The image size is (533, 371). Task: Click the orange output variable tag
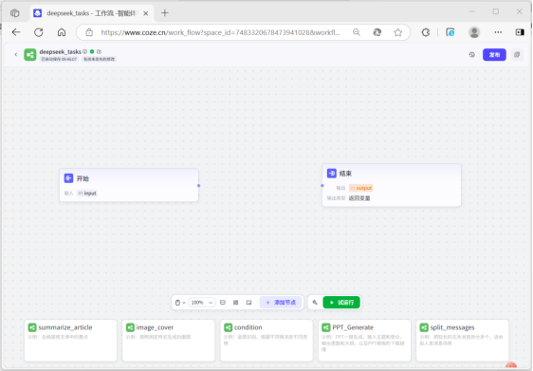tap(361, 188)
